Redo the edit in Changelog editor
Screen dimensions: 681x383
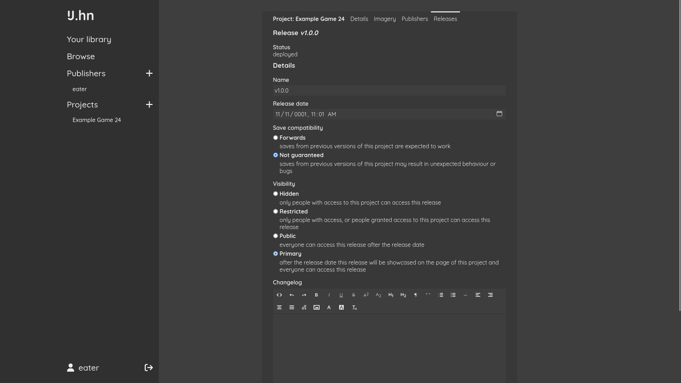click(304, 295)
